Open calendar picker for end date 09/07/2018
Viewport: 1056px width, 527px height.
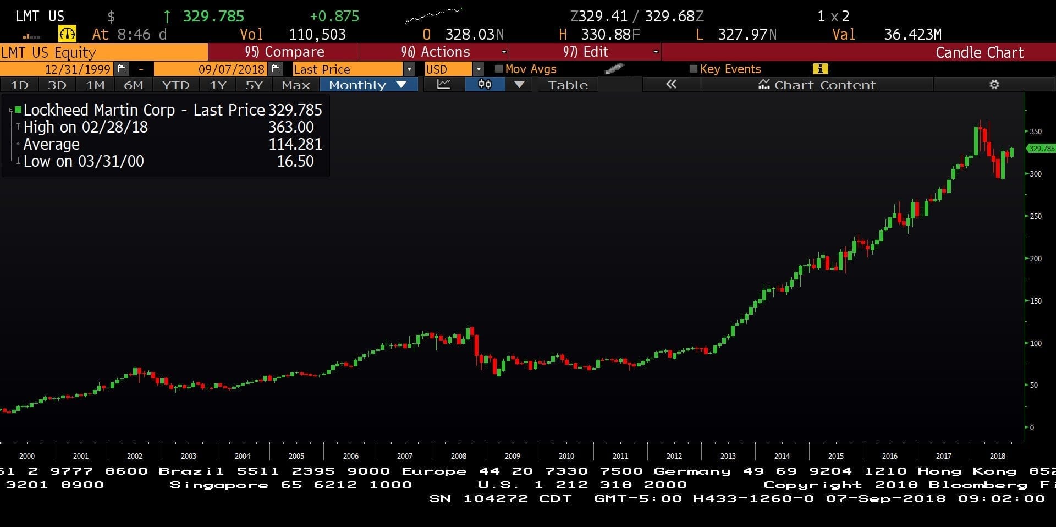(x=276, y=69)
